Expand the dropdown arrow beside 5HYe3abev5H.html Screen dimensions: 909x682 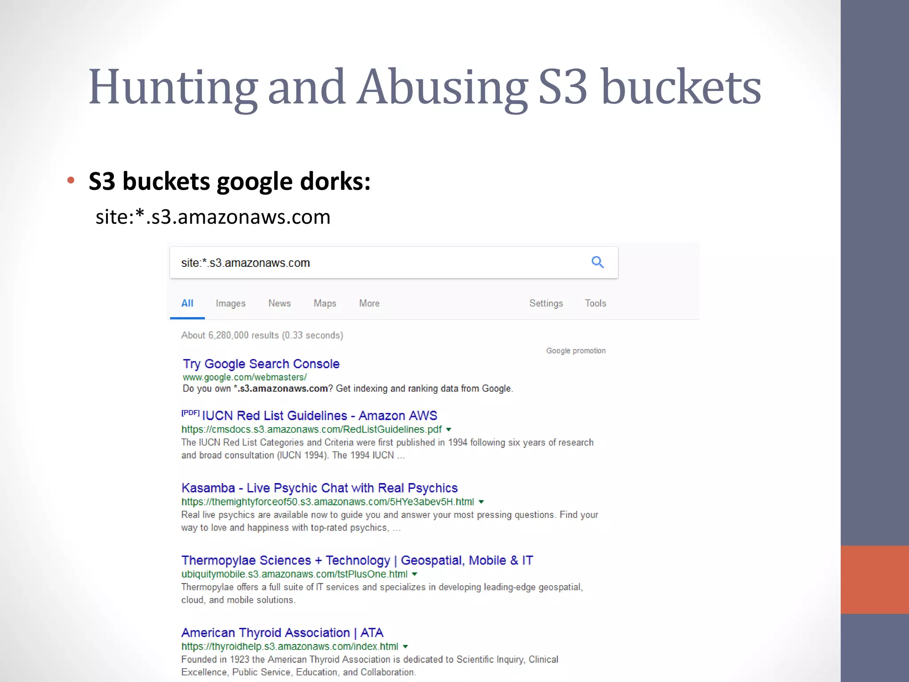point(481,502)
